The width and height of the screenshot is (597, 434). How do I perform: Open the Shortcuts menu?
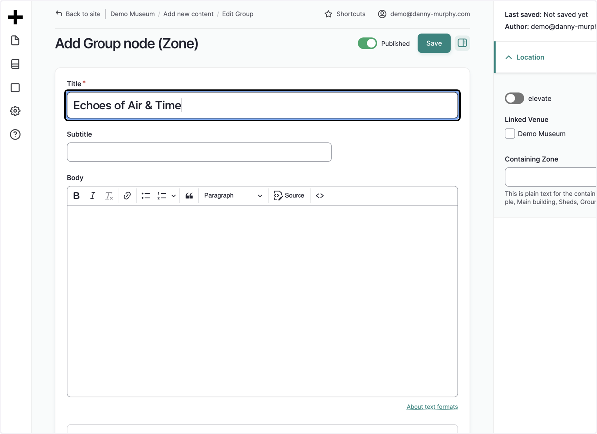click(x=345, y=14)
